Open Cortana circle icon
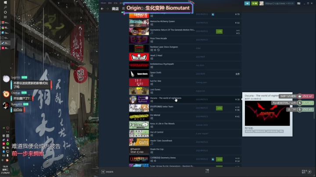Image resolution: width=316 pixels, height=177 pixels. [5, 12]
